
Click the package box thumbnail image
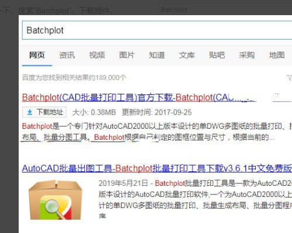click(55, 200)
